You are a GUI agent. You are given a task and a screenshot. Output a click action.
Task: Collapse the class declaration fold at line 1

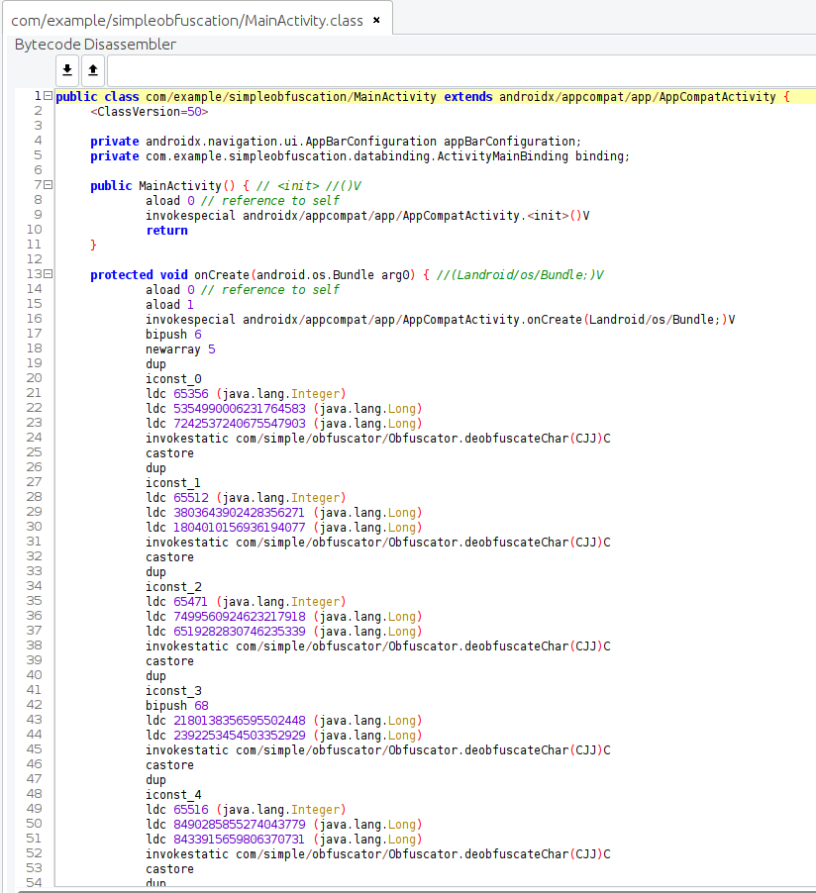point(49,96)
